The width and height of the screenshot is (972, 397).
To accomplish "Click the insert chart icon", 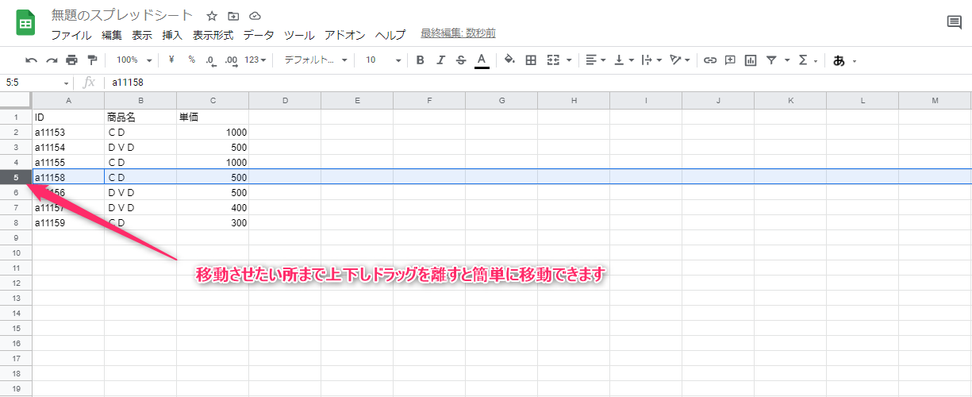I will (751, 60).
